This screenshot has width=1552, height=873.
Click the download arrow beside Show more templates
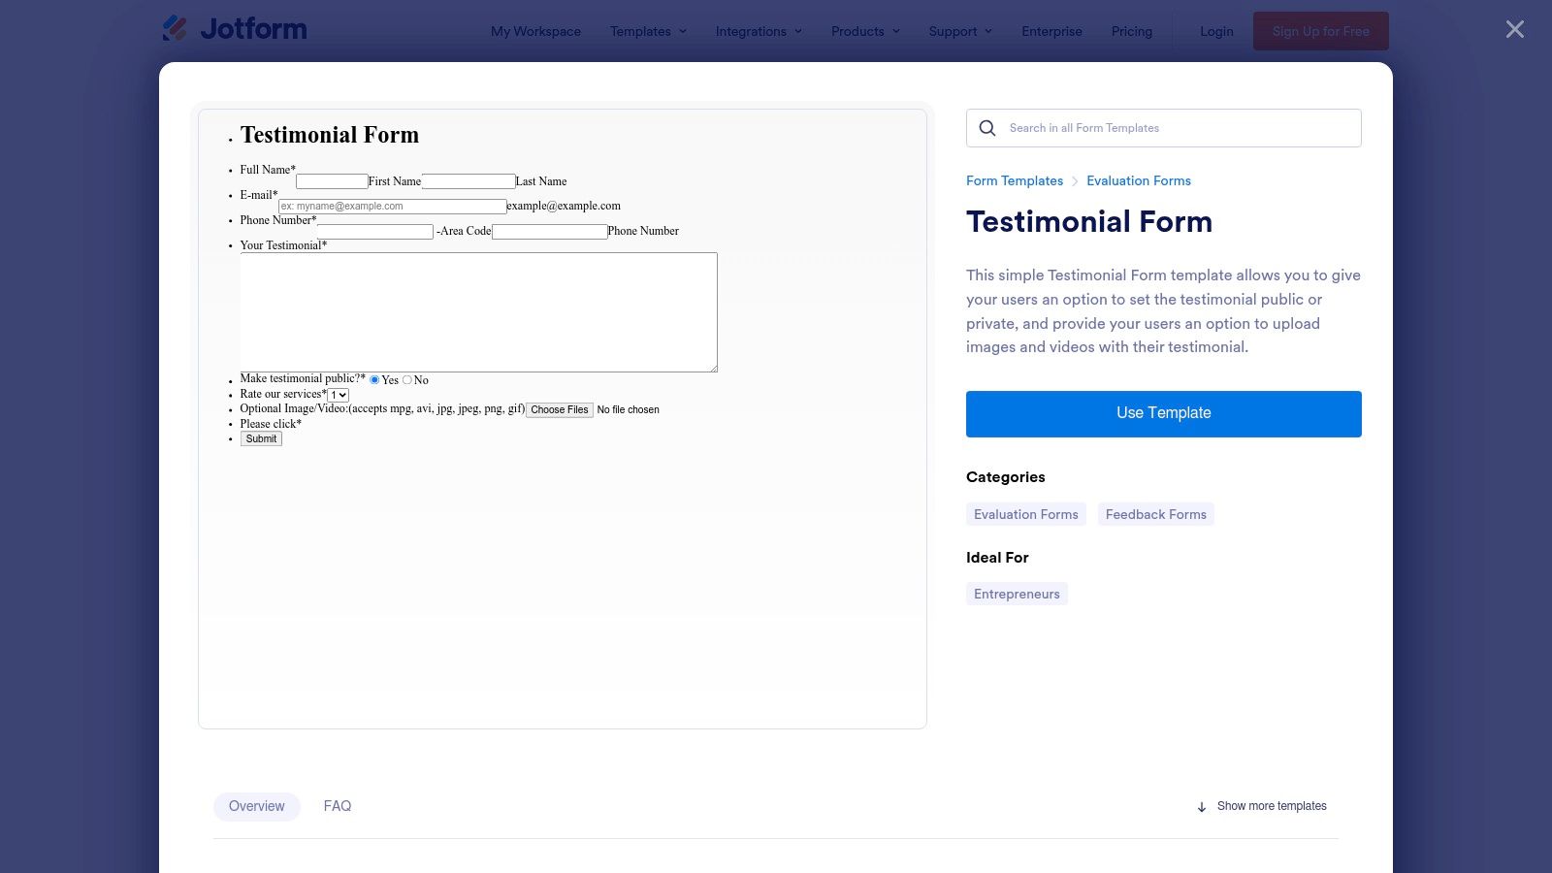[x=1201, y=806]
